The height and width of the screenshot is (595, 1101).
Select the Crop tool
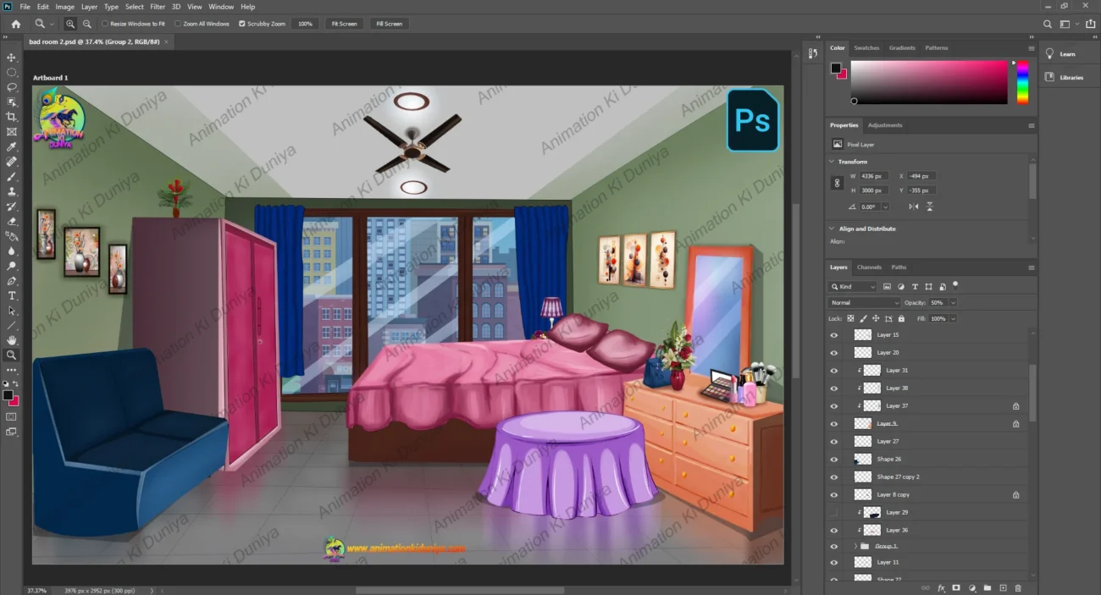(12, 117)
